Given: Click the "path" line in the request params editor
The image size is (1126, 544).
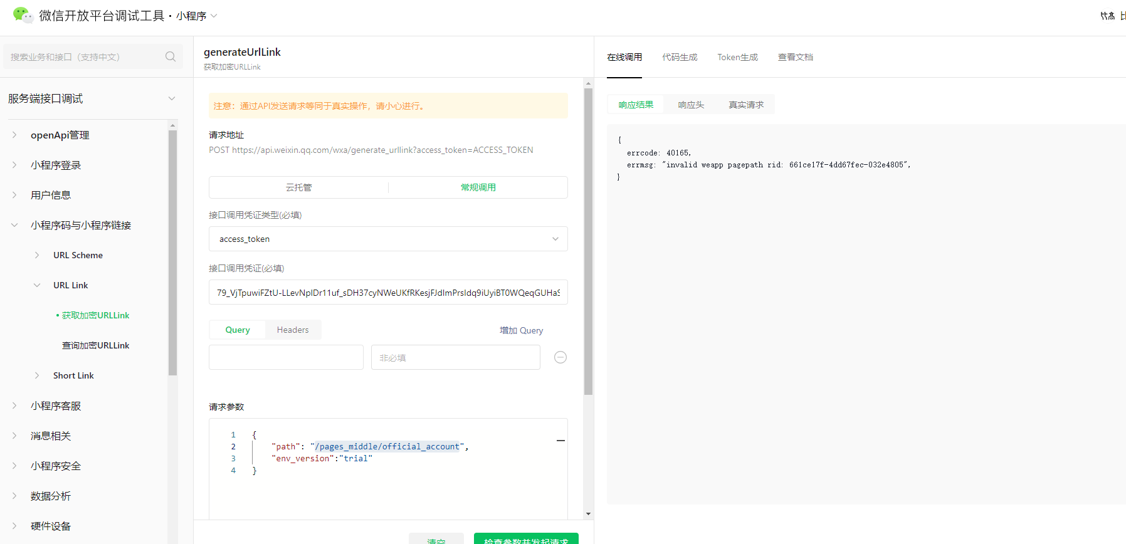Looking at the screenshot, I should [370, 446].
